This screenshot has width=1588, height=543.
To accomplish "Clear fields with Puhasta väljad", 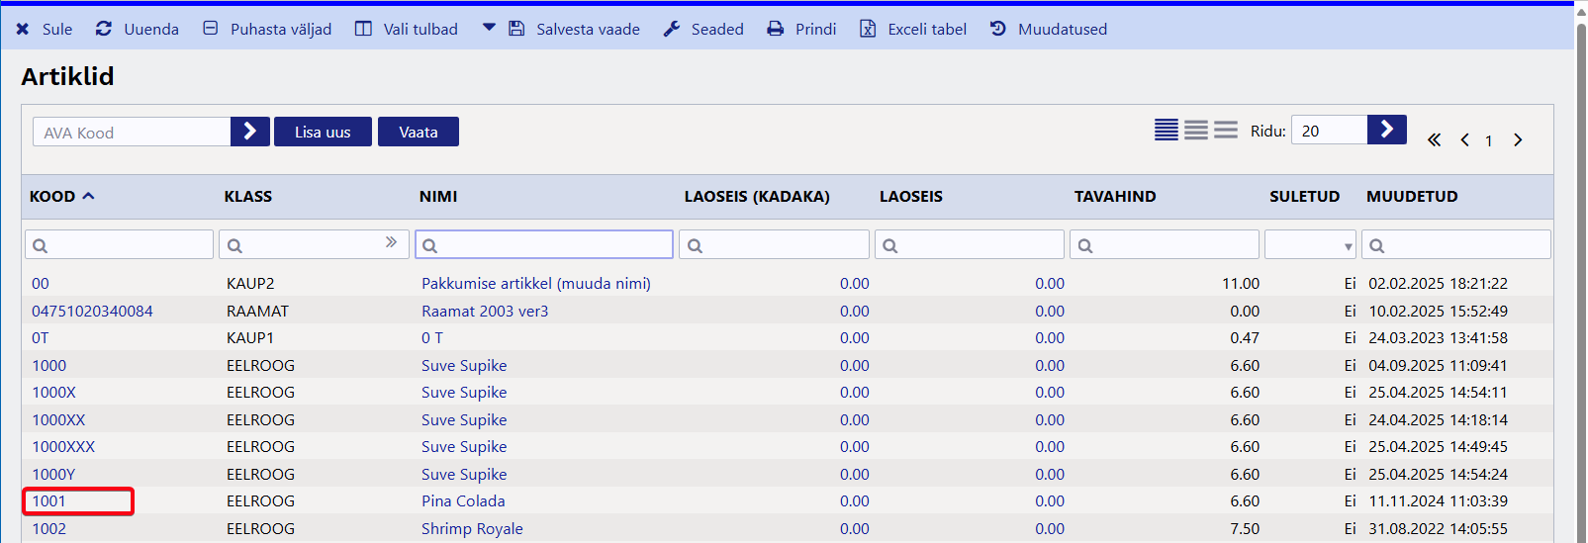I will click(x=211, y=30).
